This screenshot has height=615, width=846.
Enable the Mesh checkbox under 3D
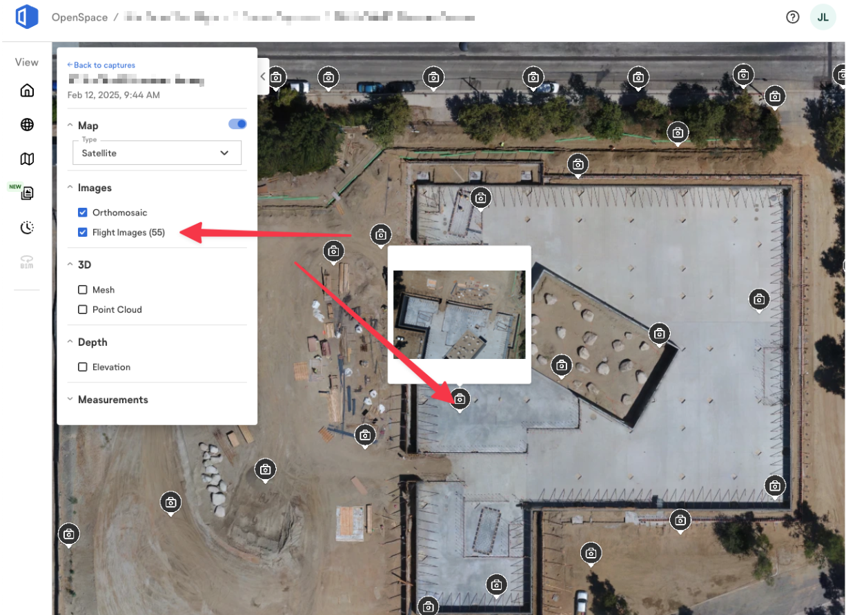(83, 289)
